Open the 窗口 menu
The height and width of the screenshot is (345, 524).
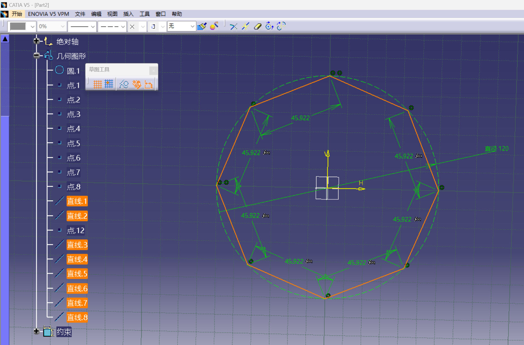point(161,14)
